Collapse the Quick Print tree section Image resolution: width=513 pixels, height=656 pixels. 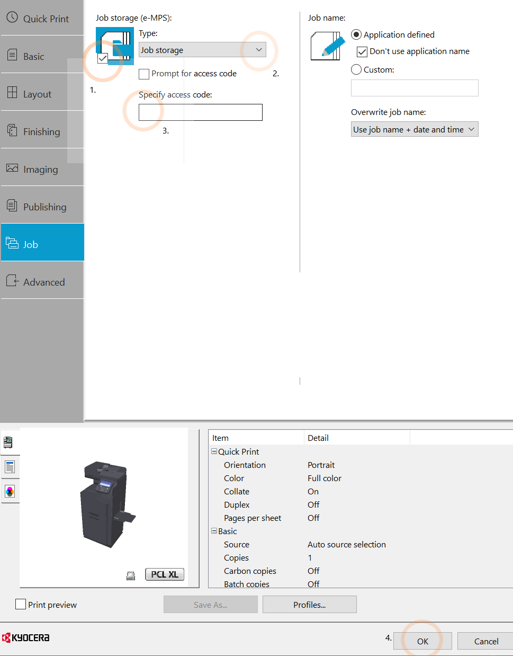[214, 451]
